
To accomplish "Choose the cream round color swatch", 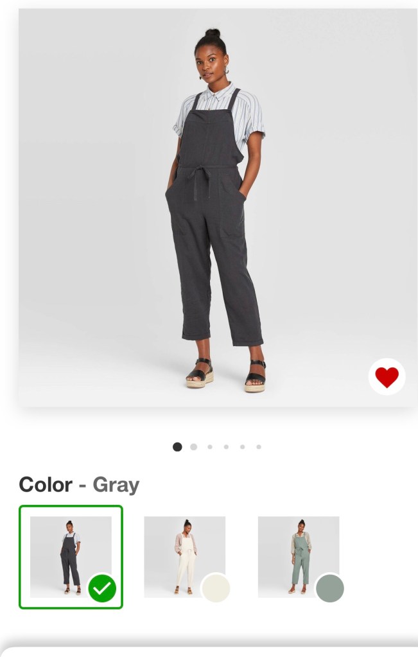I will click(216, 588).
